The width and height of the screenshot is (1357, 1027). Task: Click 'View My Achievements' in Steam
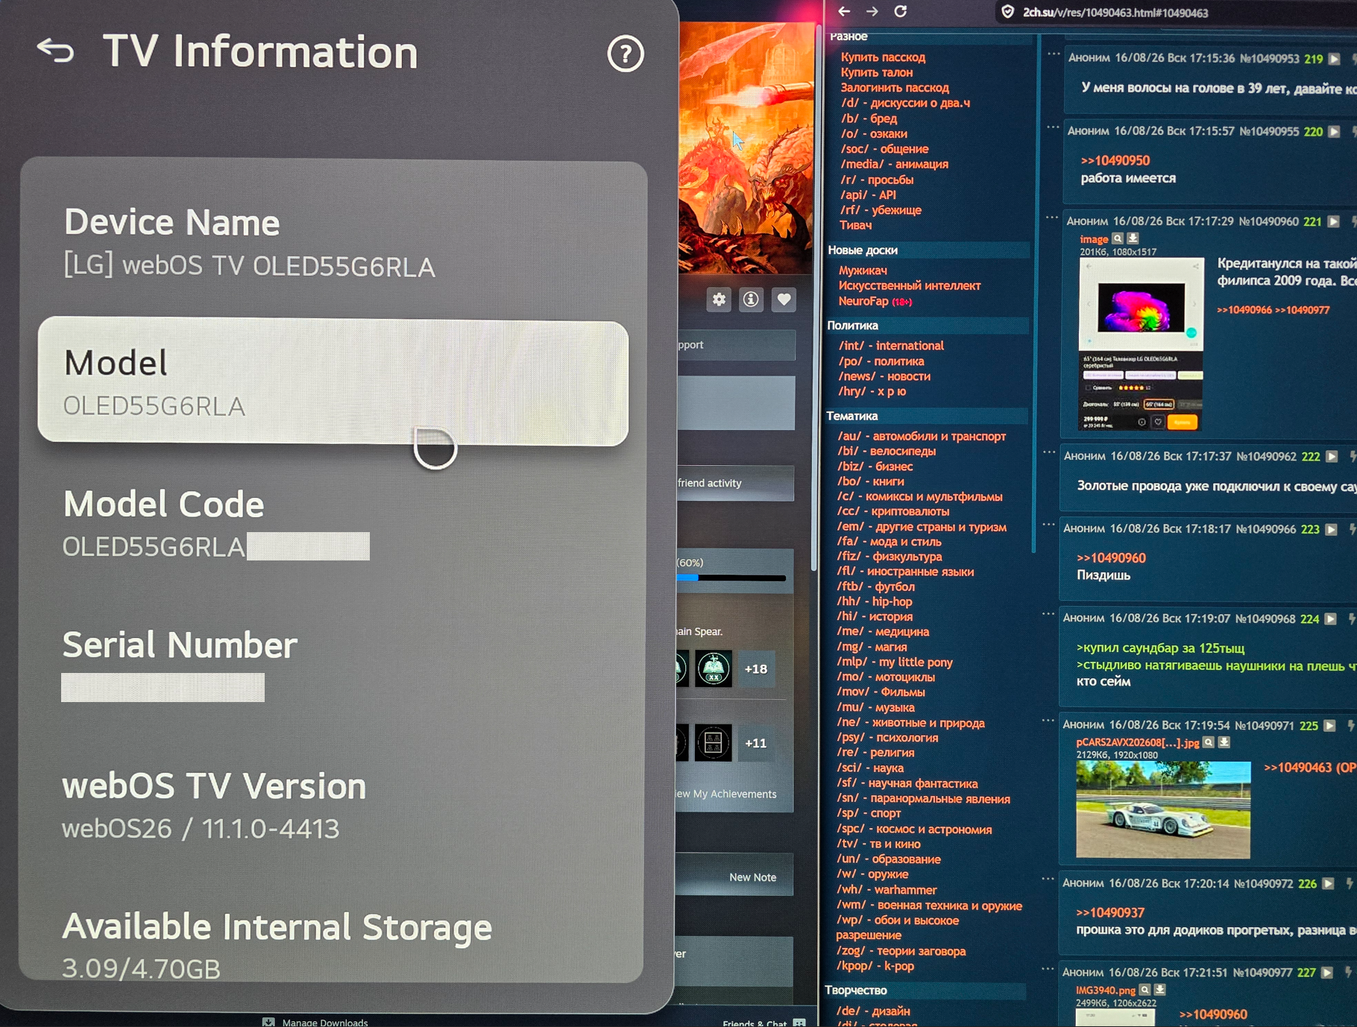click(725, 794)
